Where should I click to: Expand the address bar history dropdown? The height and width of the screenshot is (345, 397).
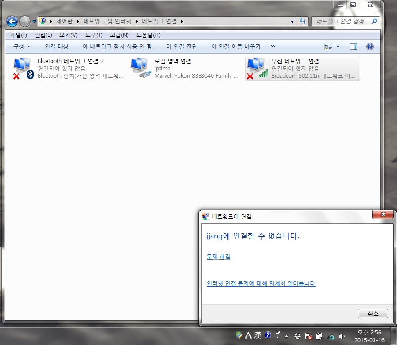[x=292, y=22]
